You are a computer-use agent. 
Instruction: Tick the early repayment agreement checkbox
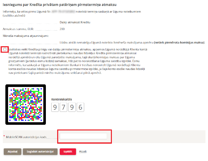pyautogui.click(x=5, y=49)
